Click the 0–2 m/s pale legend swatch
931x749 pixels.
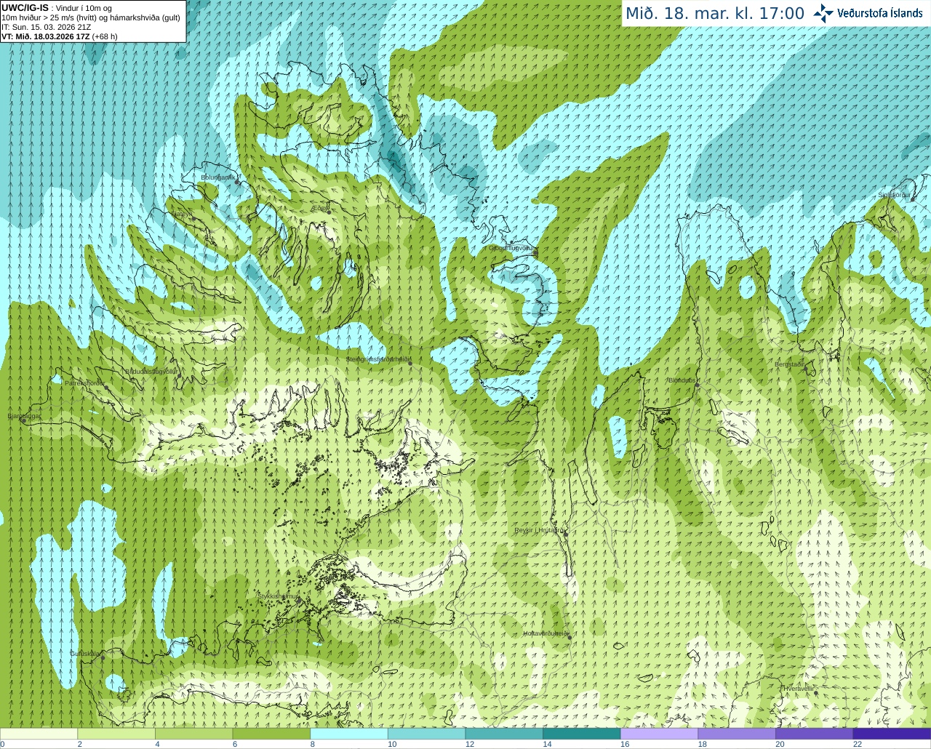[39, 734]
